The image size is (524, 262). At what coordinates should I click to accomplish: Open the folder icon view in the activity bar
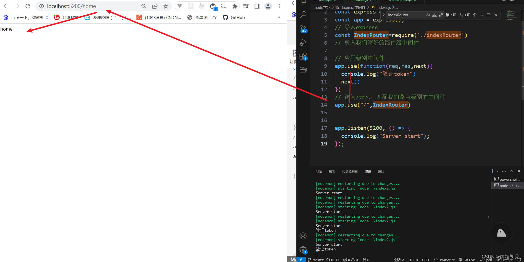pos(303,70)
